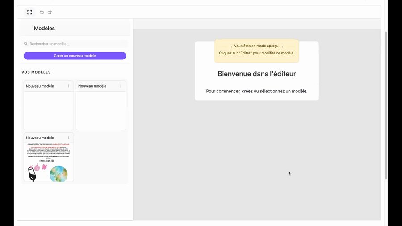The width and height of the screenshot is (402, 226).
Task: Click Créer un nouveau modèle button
Action: click(75, 55)
